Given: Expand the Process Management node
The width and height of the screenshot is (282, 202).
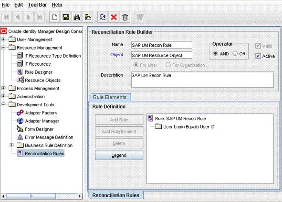Looking at the screenshot, I should 3,88.
